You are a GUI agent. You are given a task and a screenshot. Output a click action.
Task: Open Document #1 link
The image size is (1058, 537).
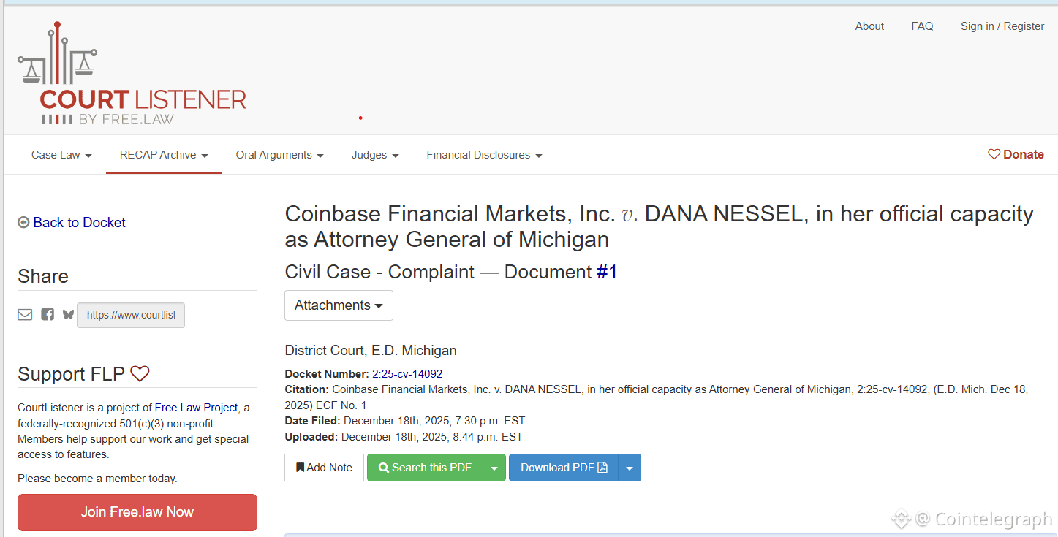click(x=607, y=272)
